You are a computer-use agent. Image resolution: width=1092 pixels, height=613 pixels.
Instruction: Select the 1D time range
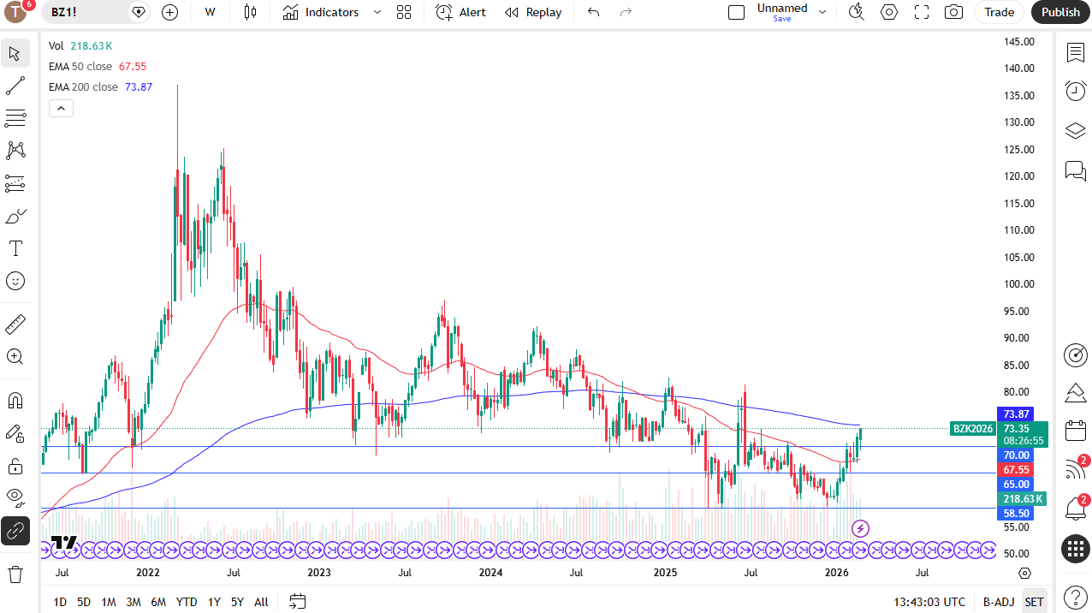pyautogui.click(x=60, y=602)
